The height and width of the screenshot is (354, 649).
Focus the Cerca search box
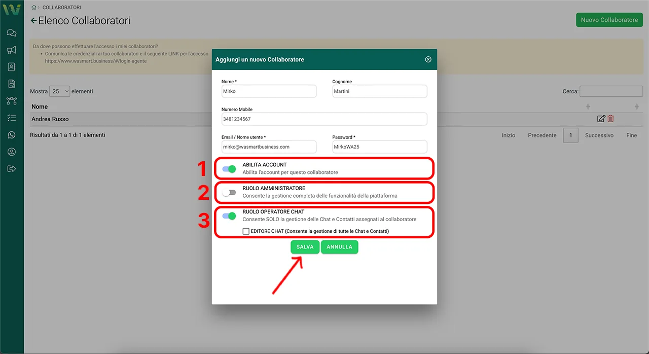click(x=611, y=91)
